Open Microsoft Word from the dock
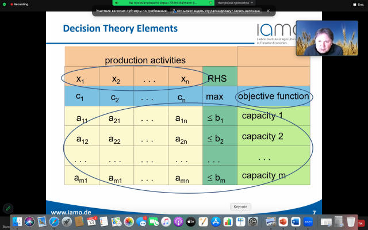 [x=296, y=222]
